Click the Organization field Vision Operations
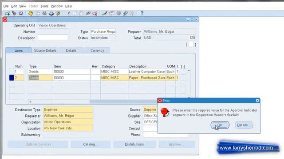Viewport: 284px width, 159px height. click(68, 122)
